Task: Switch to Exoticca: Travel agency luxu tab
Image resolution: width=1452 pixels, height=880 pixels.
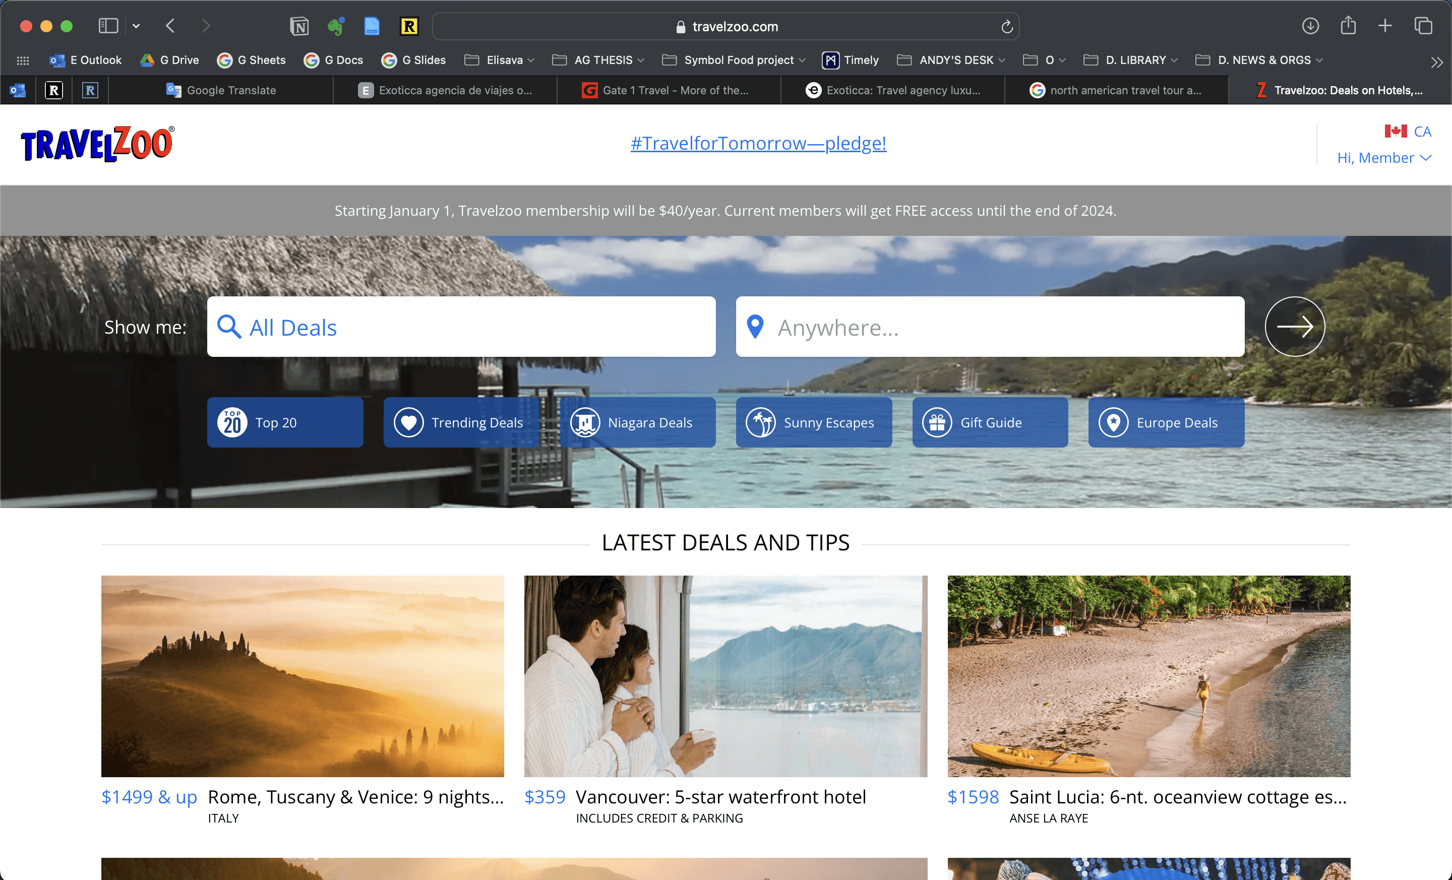Action: 893,90
